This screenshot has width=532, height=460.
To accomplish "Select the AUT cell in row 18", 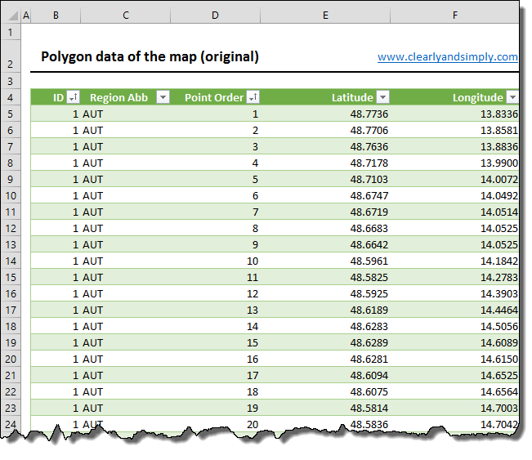I will point(126,326).
